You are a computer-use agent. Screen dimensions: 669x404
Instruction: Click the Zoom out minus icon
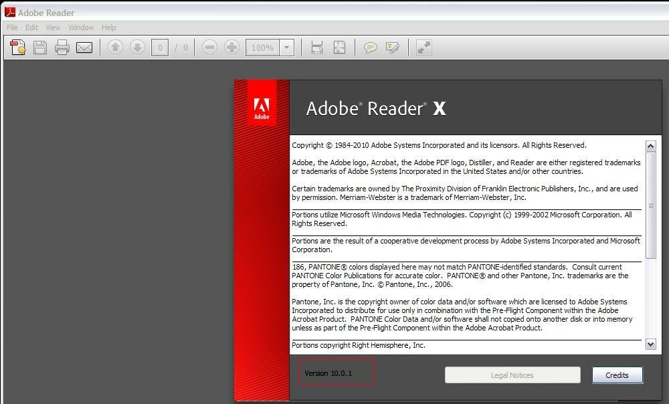[209, 47]
